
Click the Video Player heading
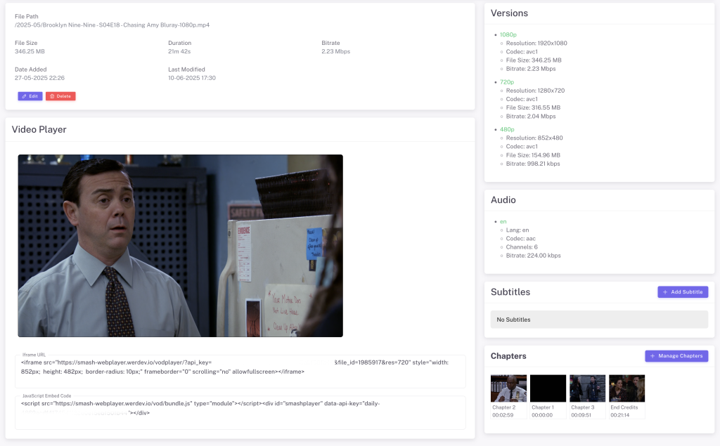point(39,129)
